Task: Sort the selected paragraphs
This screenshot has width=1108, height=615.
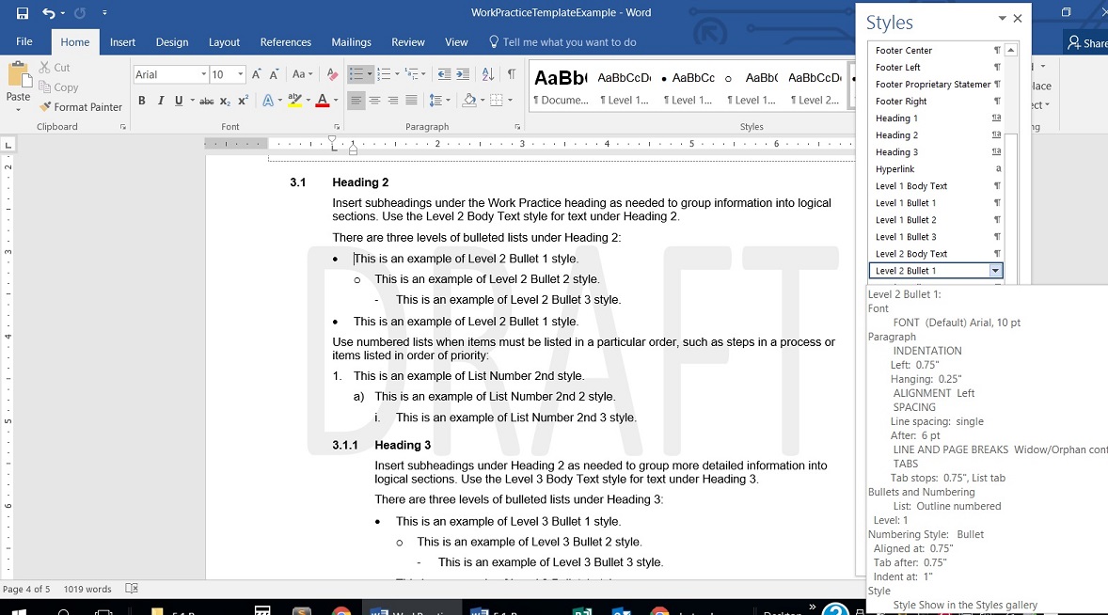Action: 487,74
